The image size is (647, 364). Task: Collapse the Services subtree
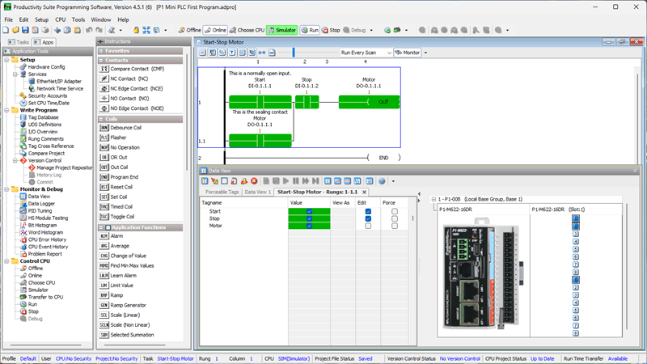[15, 74]
